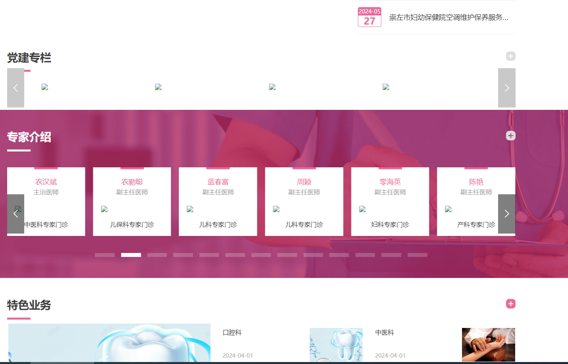Click 儿保科专家门诊 label
The width and height of the screenshot is (568, 364).
(132, 224)
